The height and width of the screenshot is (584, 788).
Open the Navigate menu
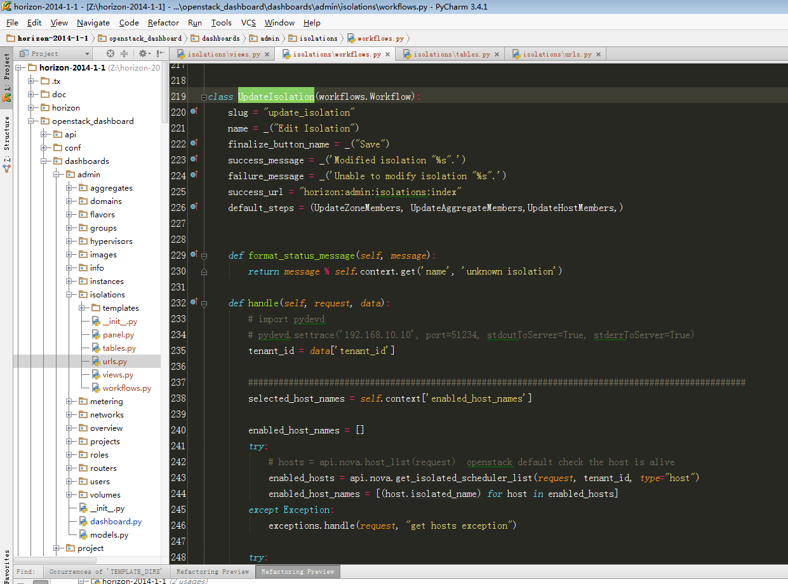[x=93, y=22]
